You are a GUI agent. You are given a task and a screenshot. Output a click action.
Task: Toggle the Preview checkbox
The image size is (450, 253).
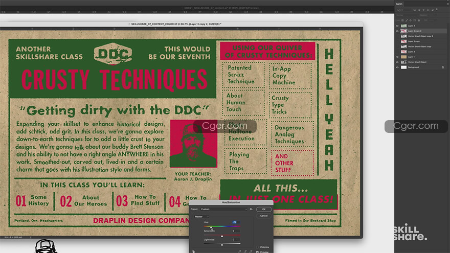(257, 252)
